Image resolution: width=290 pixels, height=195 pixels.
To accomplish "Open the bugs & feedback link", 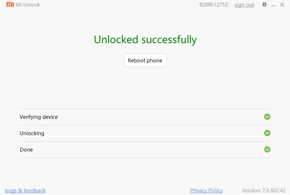I will (25, 190).
